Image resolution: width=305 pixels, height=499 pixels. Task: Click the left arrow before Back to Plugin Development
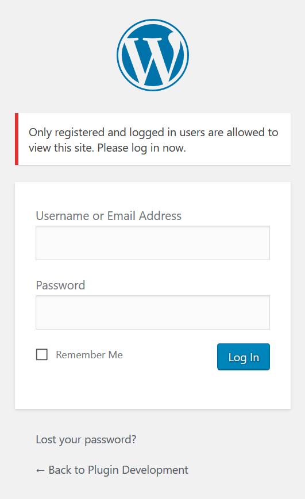[40, 470]
